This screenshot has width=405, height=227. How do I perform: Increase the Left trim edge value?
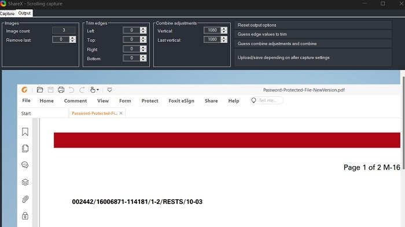143,29
